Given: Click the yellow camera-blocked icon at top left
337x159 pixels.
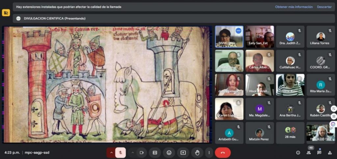Looking at the screenshot, I should click(6, 13).
